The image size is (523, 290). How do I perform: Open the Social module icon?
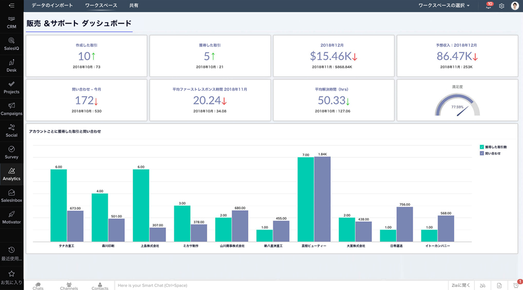point(11,131)
